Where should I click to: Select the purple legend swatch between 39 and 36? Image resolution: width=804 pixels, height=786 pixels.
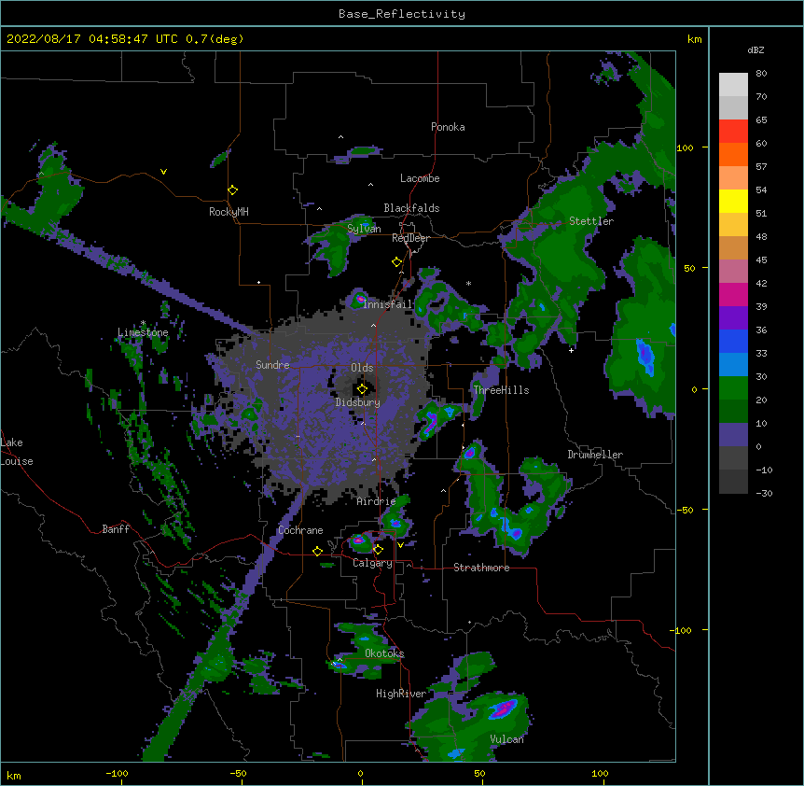pyautogui.click(x=733, y=317)
